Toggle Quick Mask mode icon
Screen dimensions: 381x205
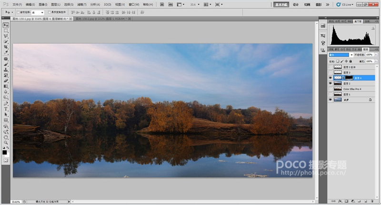[x=6, y=161]
